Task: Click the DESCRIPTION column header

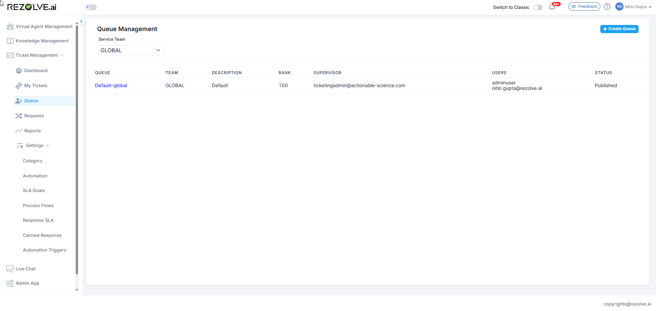Action: pyautogui.click(x=227, y=73)
